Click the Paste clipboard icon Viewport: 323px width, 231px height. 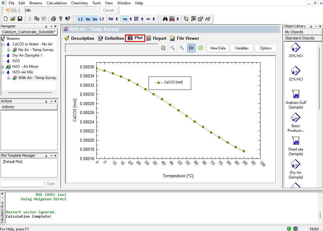(x=44, y=19)
